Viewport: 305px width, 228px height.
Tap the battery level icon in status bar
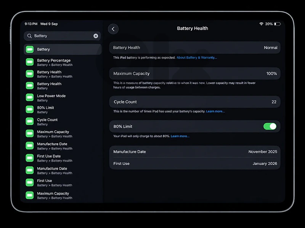click(x=277, y=24)
